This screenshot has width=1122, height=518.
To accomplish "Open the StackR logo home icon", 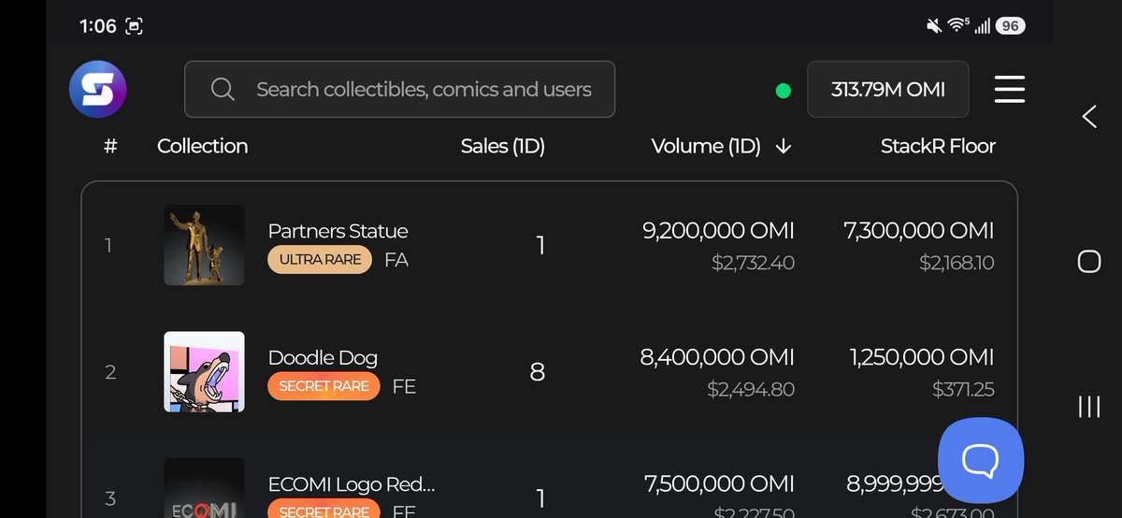I will click(x=97, y=90).
